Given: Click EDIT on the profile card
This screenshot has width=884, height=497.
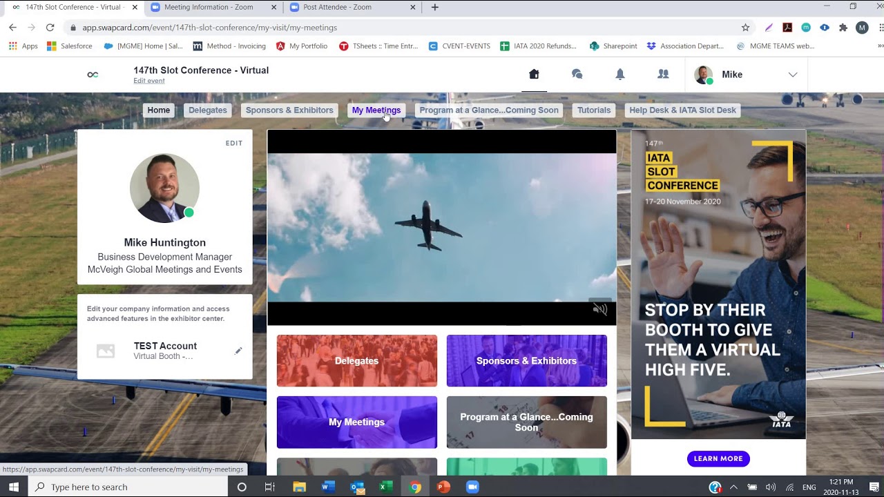Looking at the screenshot, I should point(234,144).
